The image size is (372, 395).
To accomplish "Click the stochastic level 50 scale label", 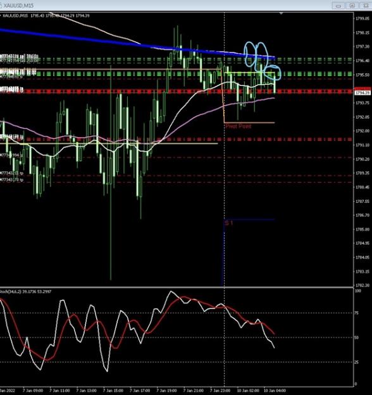I will (x=356, y=337).
